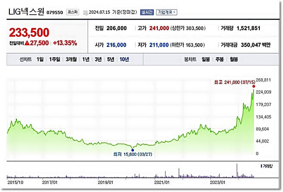This screenshot has height=192, width=283.
Task: Click the current price 233,500
Action: [x=29, y=33]
